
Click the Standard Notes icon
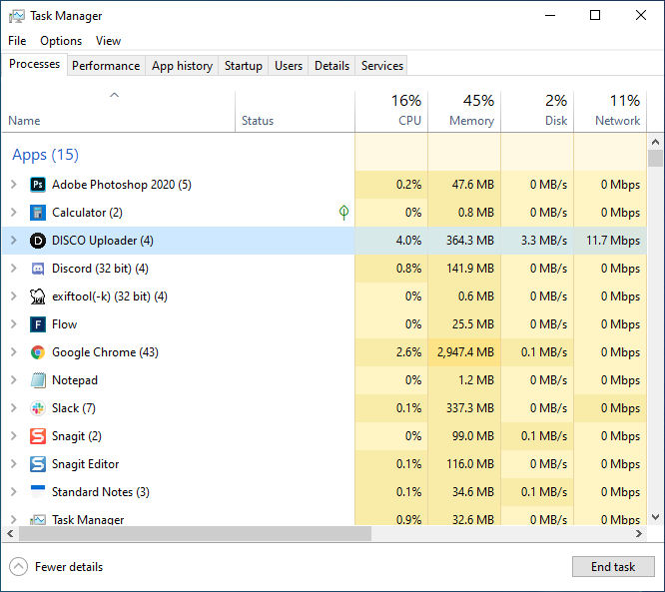[x=38, y=491]
